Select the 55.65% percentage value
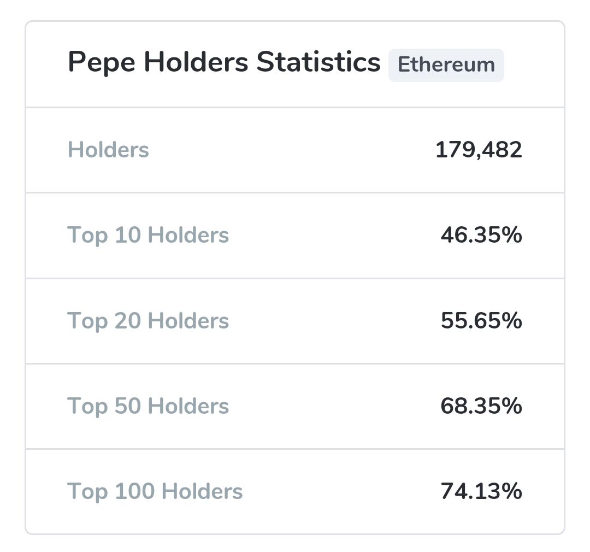590x552 pixels. (x=481, y=320)
